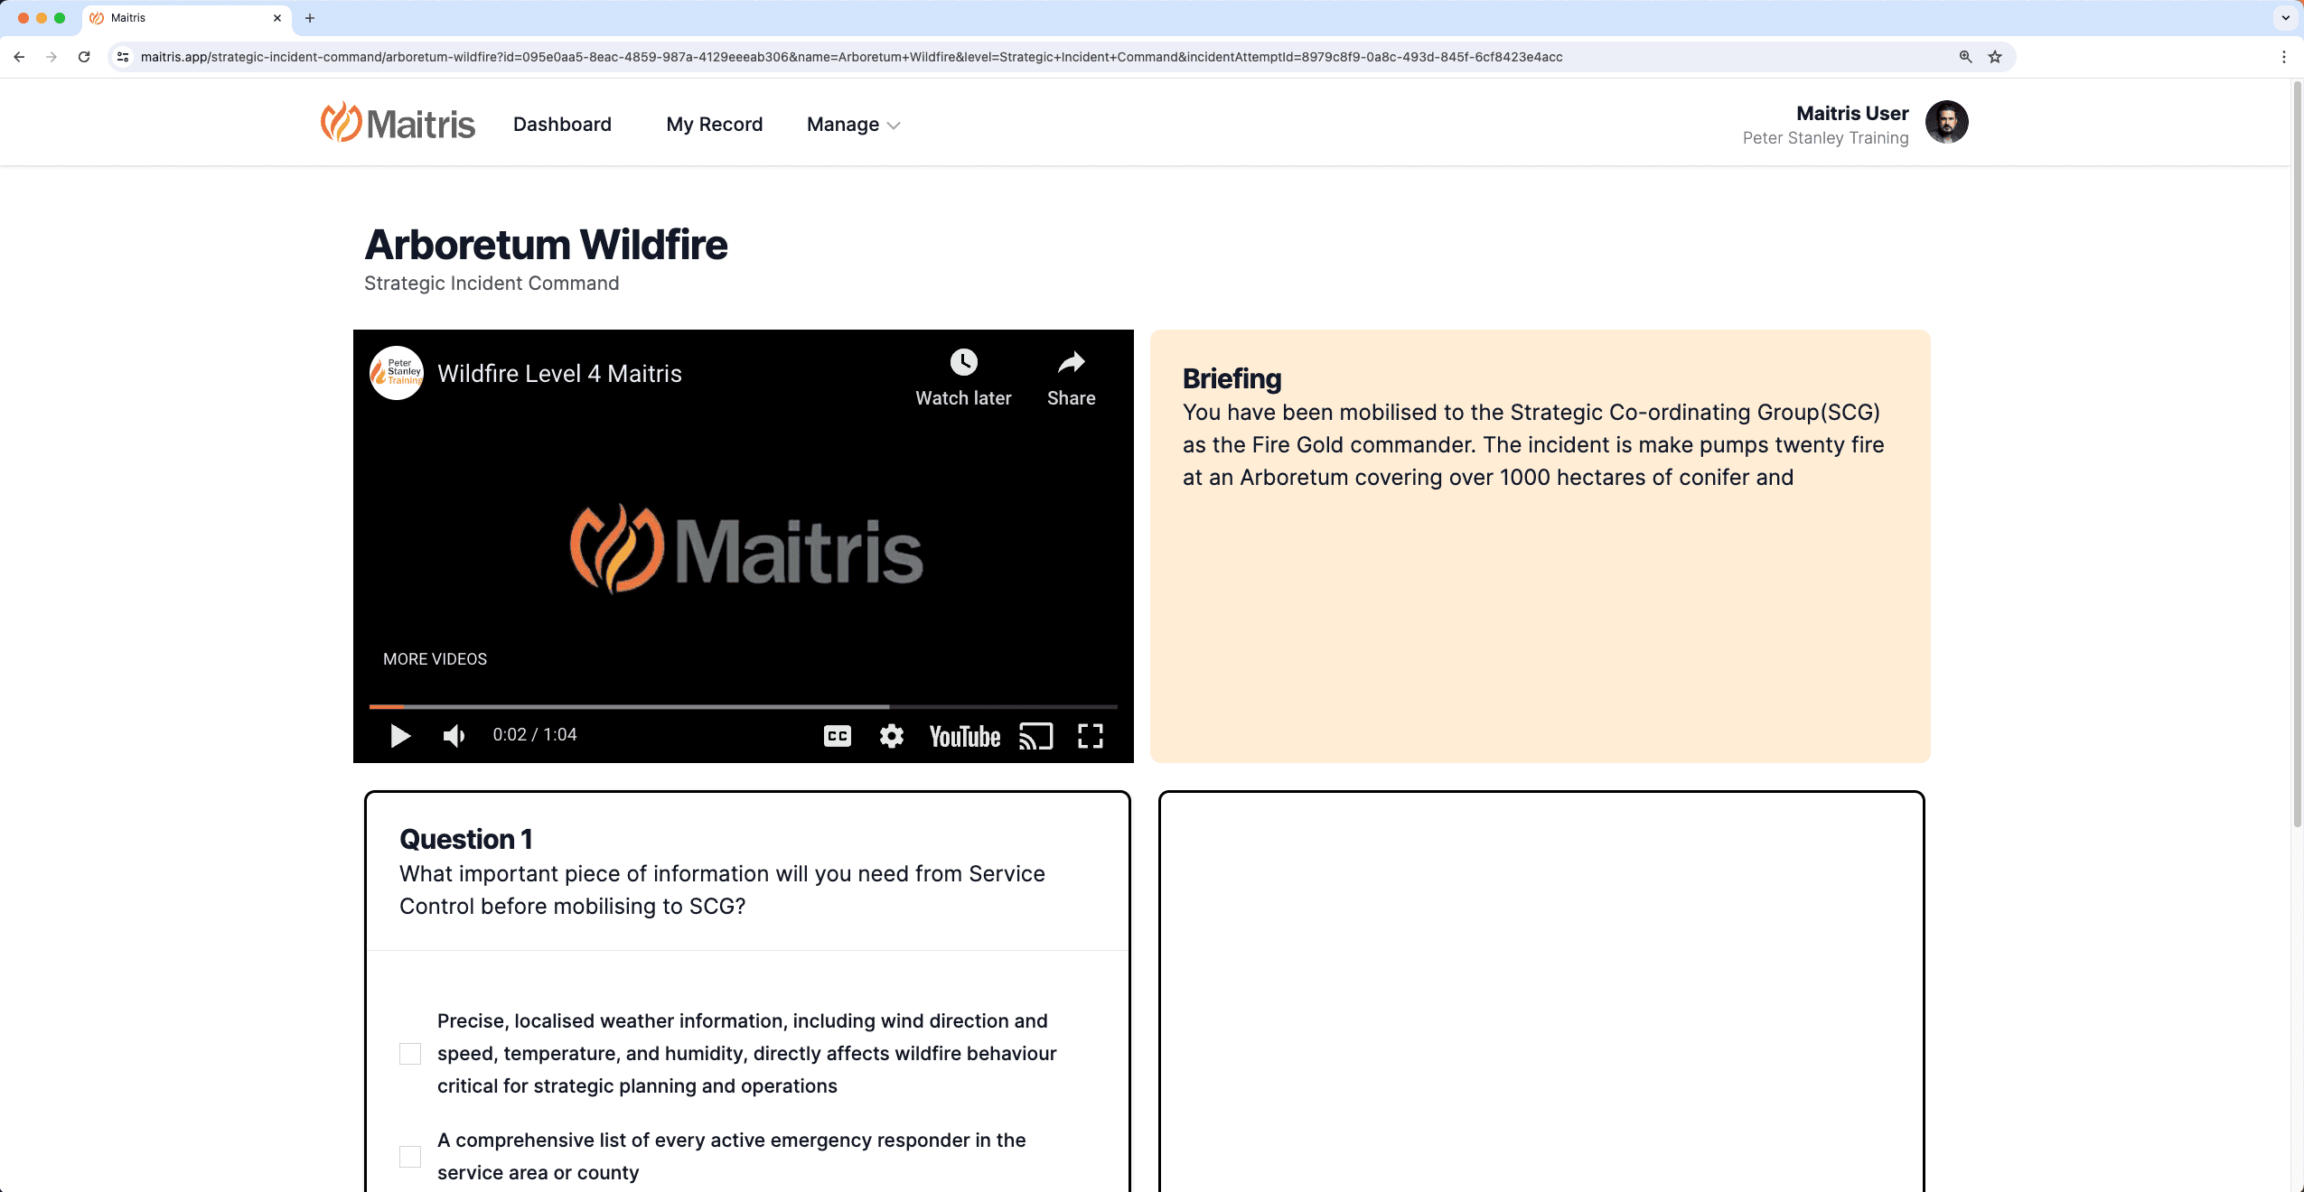Mute the video volume speaker icon
Viewport: 2304px width, 1192px height.
[454, 736]
